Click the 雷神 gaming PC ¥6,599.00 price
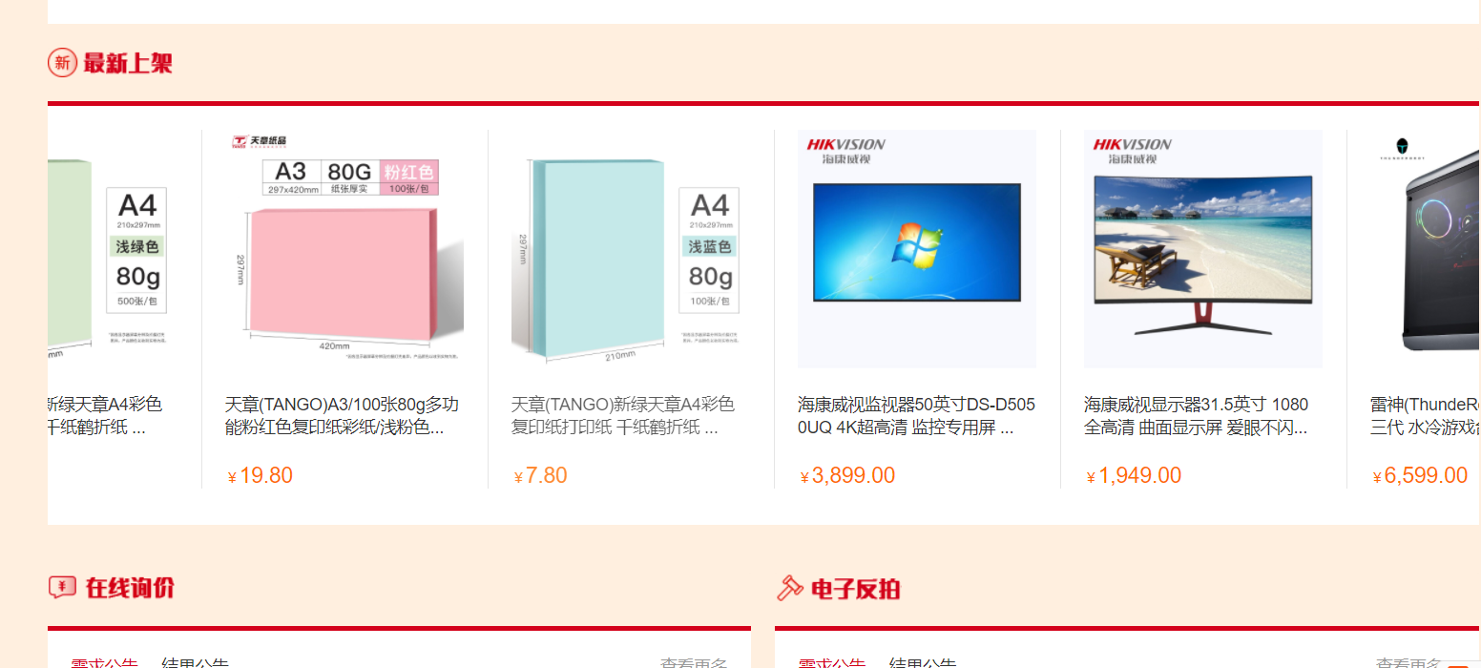1481x668 pixels. (x=1420, y=475)
